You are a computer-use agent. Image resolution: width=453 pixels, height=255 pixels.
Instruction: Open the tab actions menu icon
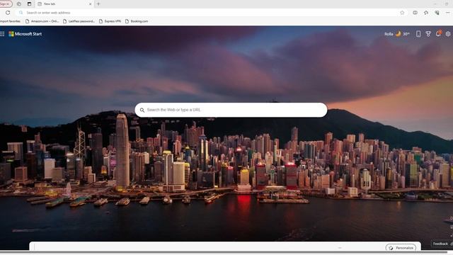[x=29, y=4]
